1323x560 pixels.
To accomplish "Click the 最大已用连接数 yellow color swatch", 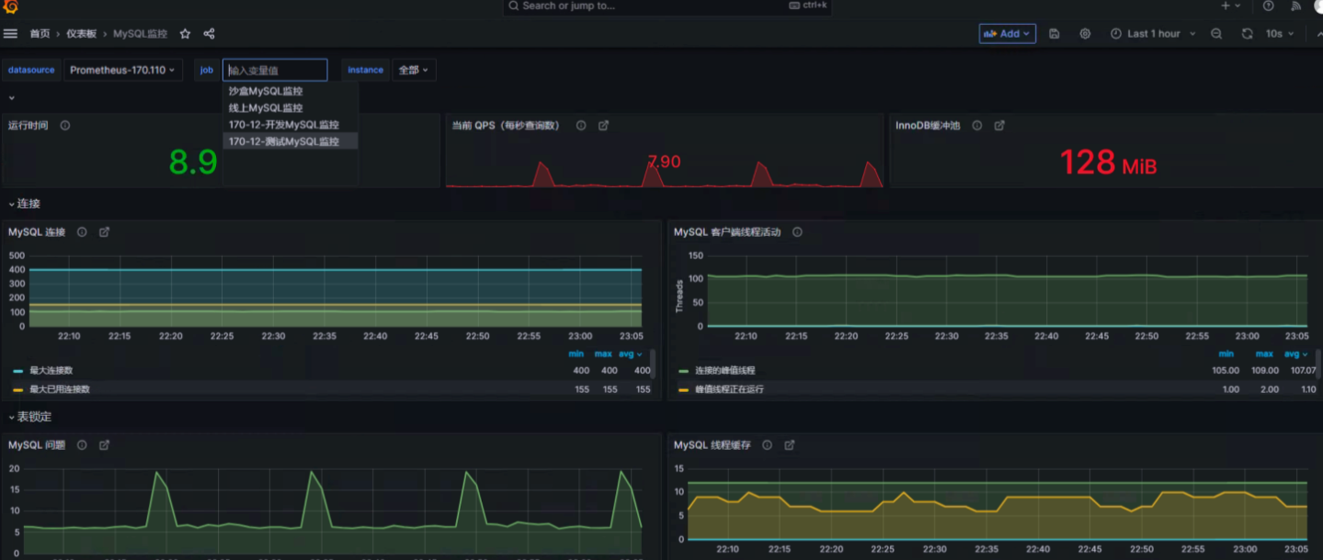I will coord(17,389).
